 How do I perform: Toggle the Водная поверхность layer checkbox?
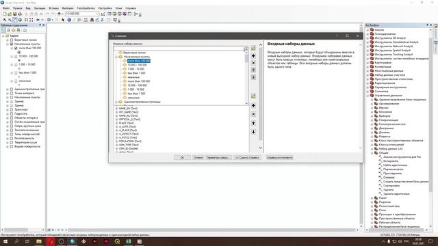click(12, 146)
